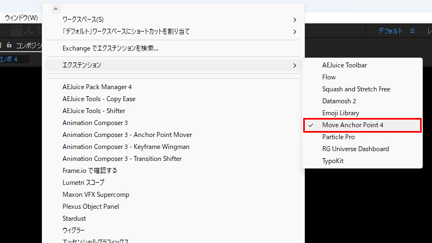Open the ワークスペース(S) submenu

pos(173,20)
